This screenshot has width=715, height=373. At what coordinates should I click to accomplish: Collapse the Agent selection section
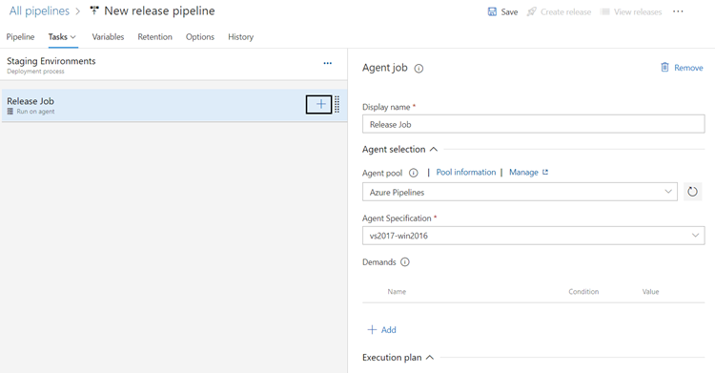[434, 149]
